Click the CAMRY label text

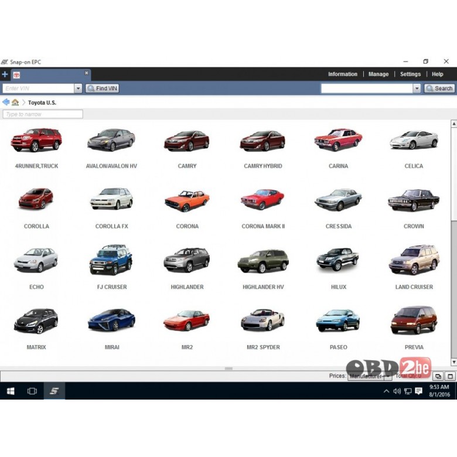[x=187, y=166]
